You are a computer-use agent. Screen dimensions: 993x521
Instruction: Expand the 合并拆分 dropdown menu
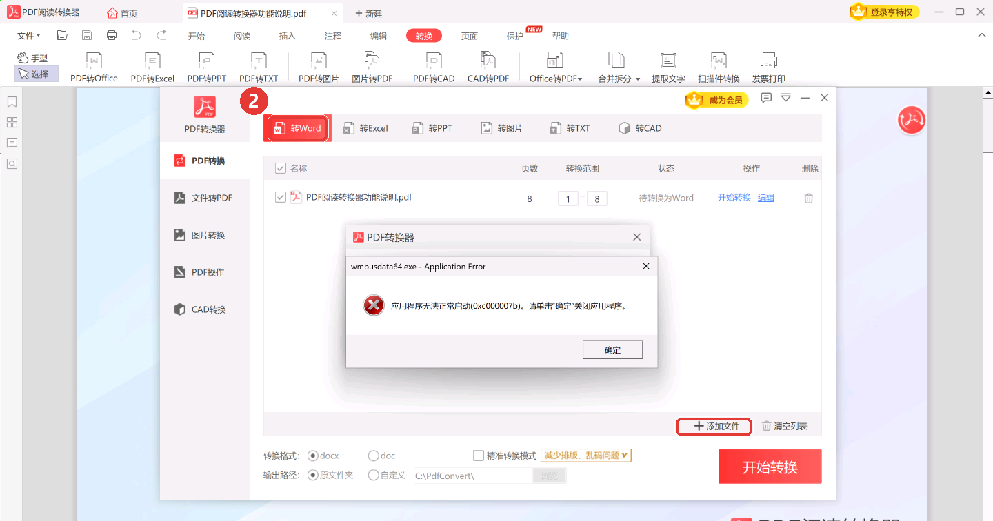(x=619, y=68)
